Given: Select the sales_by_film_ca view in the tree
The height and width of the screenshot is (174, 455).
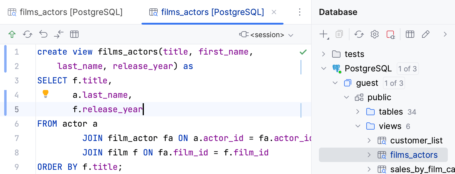Looking at the screenshot, I should pyautogui.click(x=423, y=169).
